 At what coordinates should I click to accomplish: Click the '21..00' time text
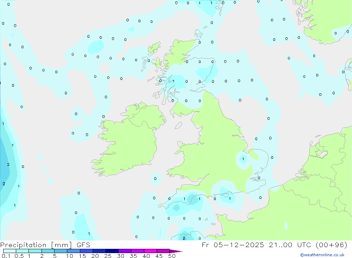point(281,245)
